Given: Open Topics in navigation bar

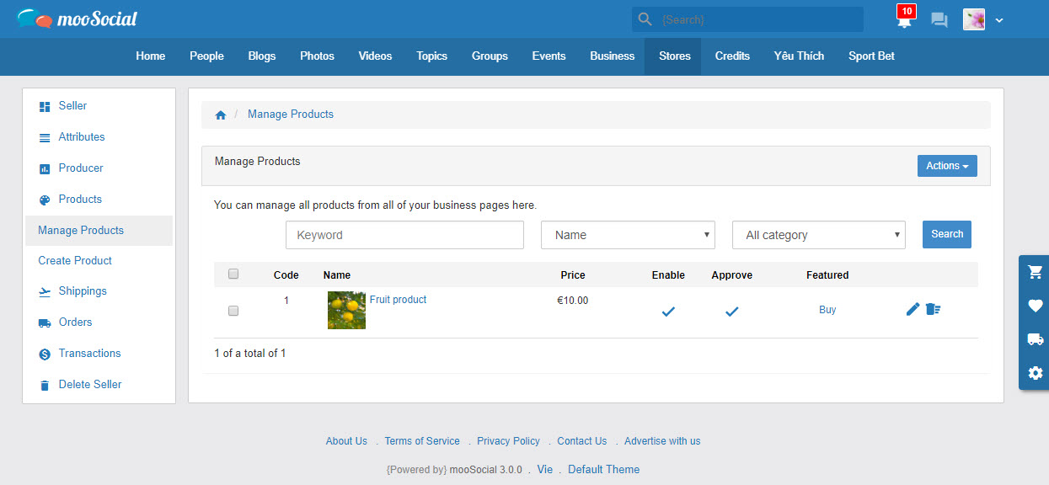Looking at the screenshot, I should [431, 56].
